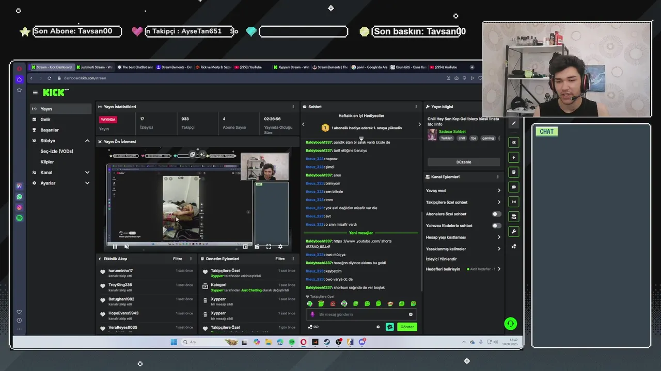Expand the Kanal sidebar section
The height and width of the screenshot is (371, 661).
[87, 172]
